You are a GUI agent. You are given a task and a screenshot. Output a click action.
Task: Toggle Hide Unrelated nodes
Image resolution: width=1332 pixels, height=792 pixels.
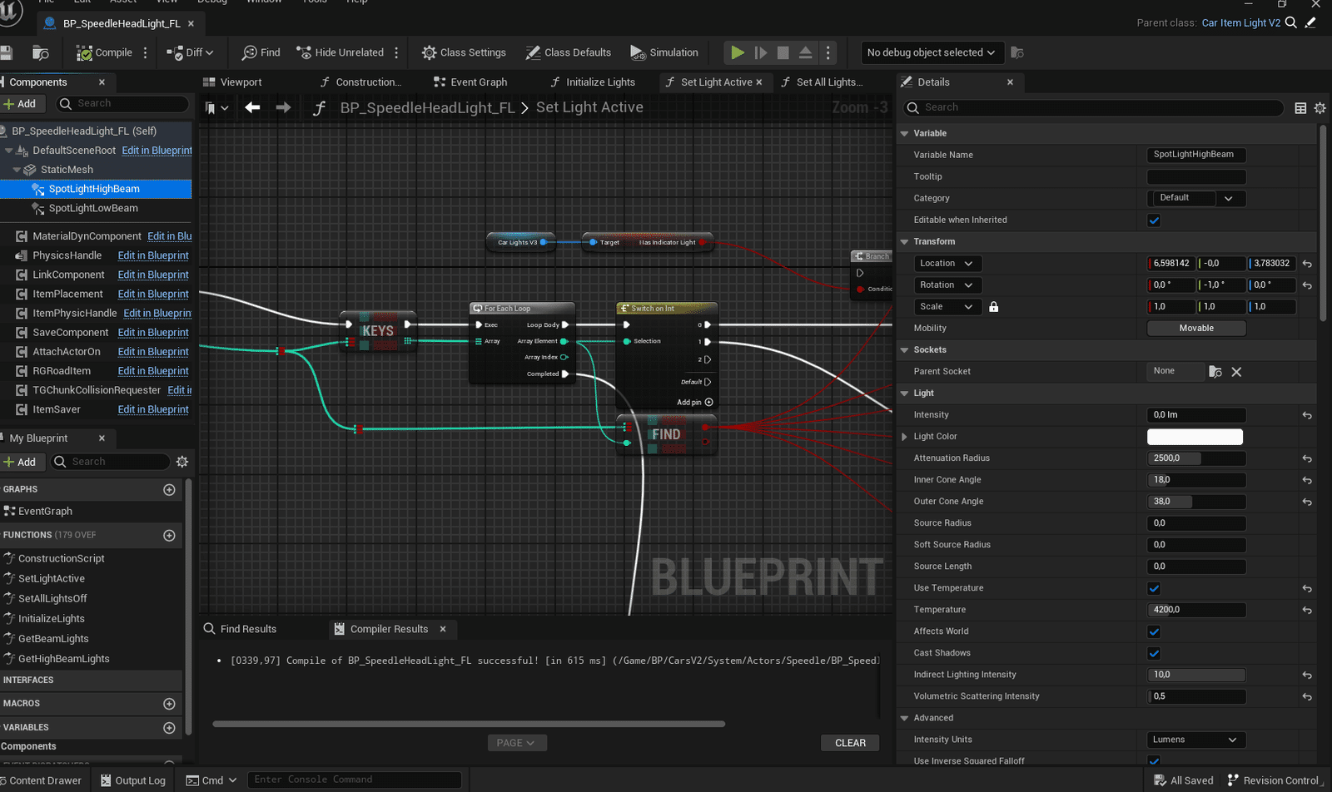[340, 52]
